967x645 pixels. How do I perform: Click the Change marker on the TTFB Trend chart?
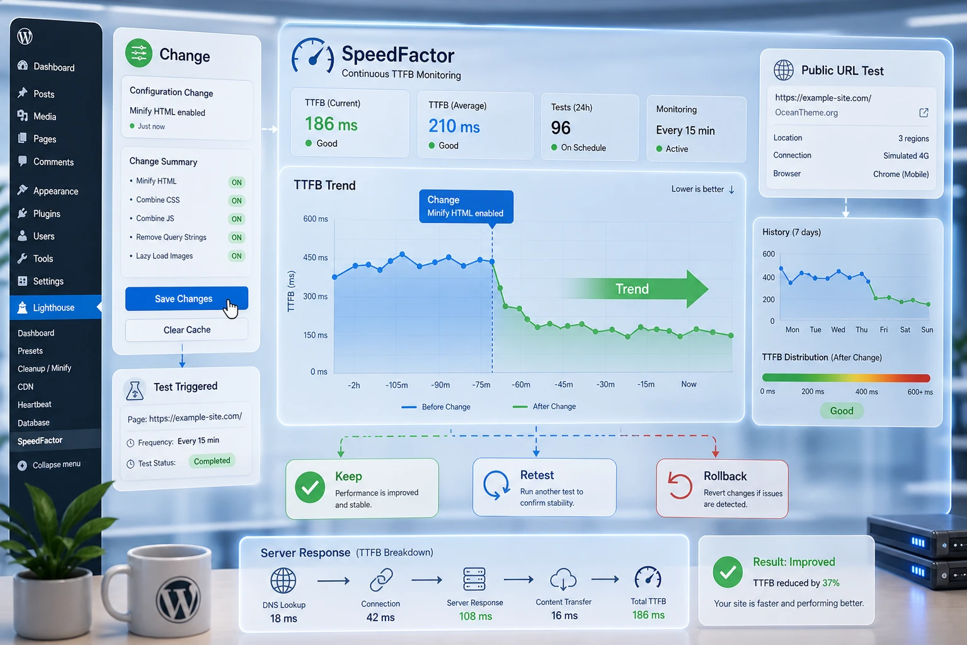coord(466,207)
